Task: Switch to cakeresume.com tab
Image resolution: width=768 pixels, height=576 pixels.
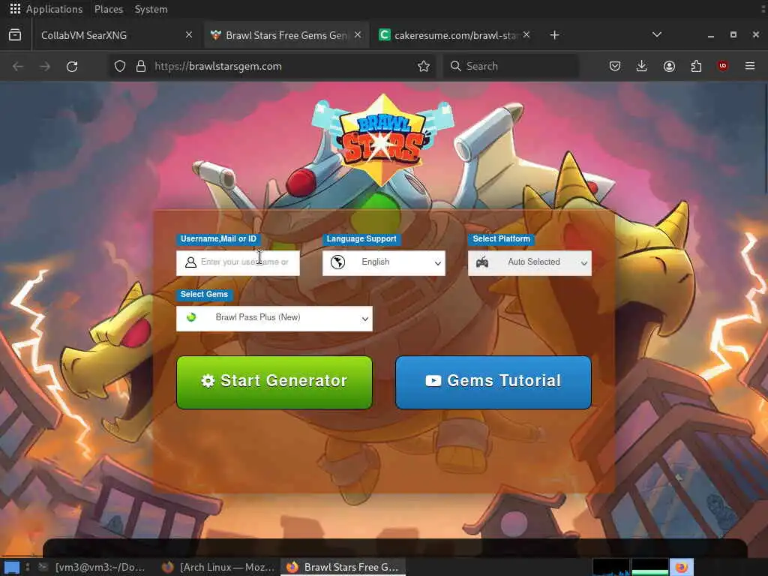Action: [454, 34]
